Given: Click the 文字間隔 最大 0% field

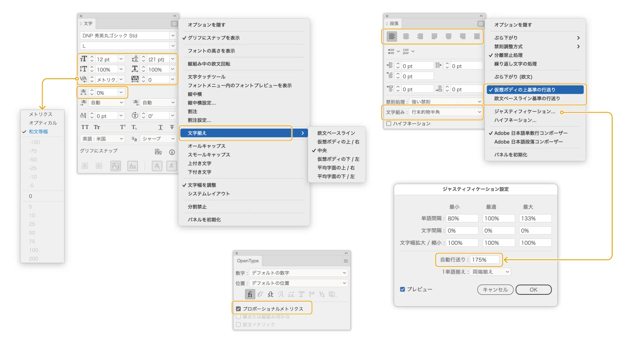Looking at the screenshot, I should click(535, 231).
